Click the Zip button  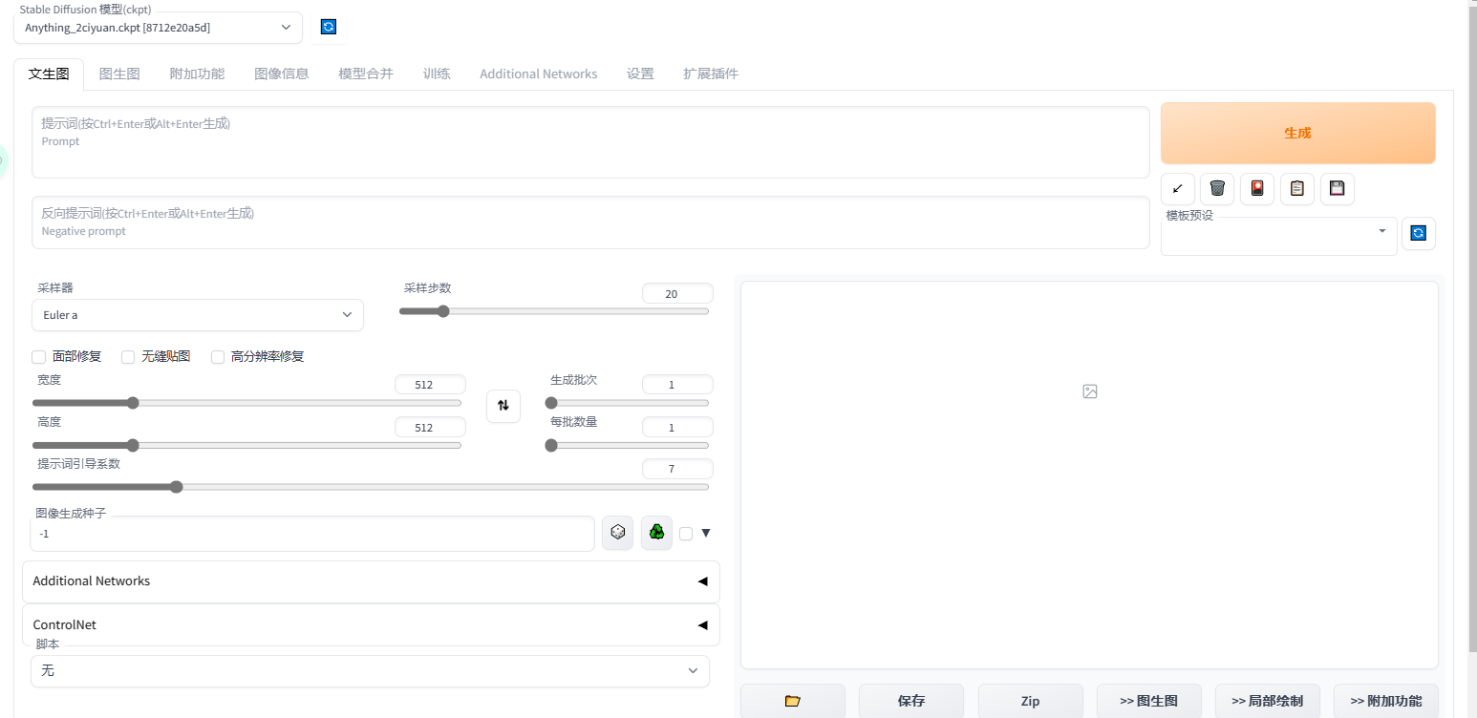pyautogui.click(x=1030, y=701)
